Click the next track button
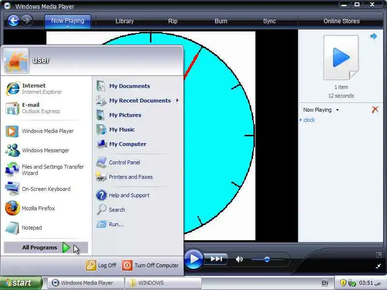 (x=216, y=259)
